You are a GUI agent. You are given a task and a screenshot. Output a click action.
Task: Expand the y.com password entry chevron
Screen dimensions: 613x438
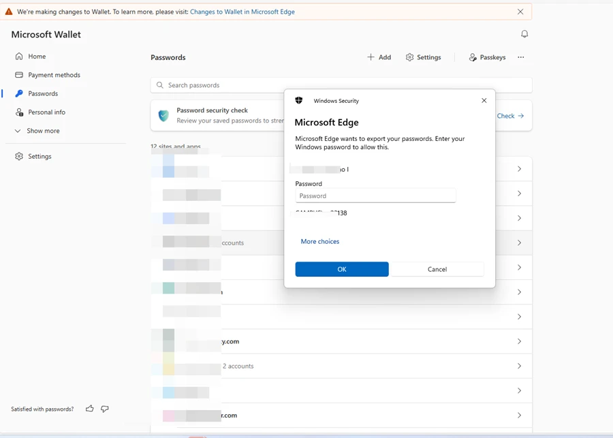tap(519, 341)
